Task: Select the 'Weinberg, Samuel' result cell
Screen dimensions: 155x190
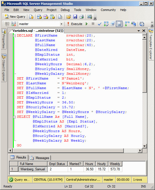Action: click(x=33, y=169)
